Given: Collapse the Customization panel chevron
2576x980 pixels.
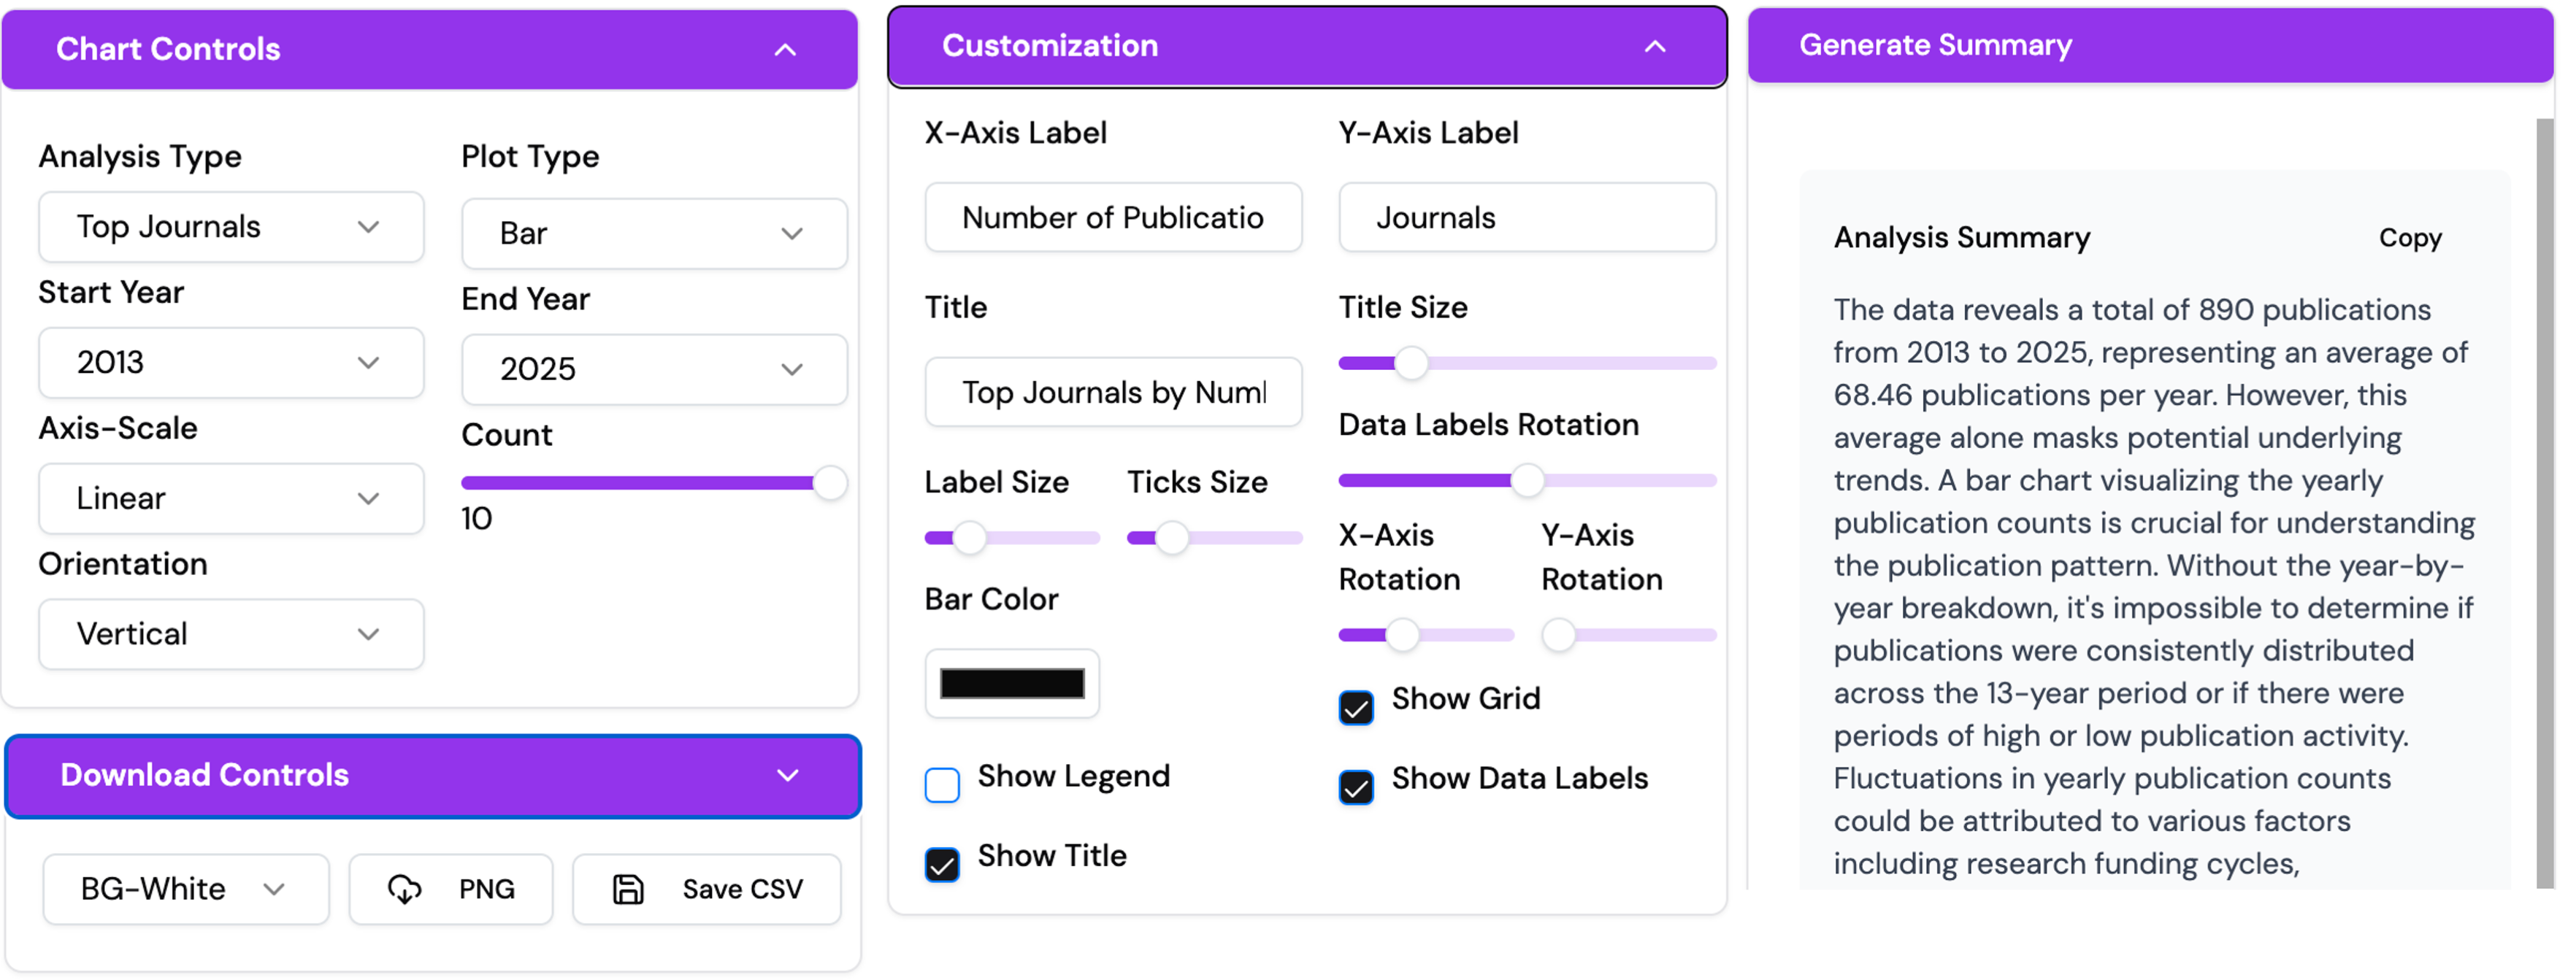Looking at the screenshot, I should [x=1655, y=47].
